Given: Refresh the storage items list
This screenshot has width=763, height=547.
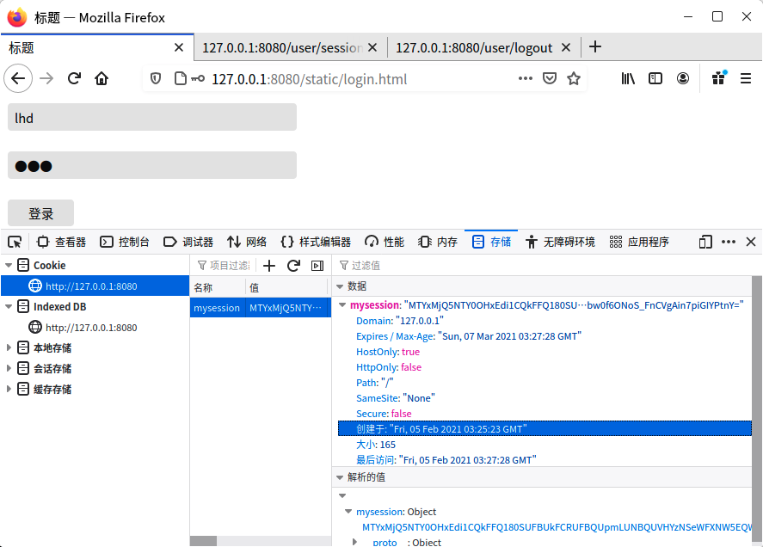Looking at the screenshot, I should pos(293,265).
